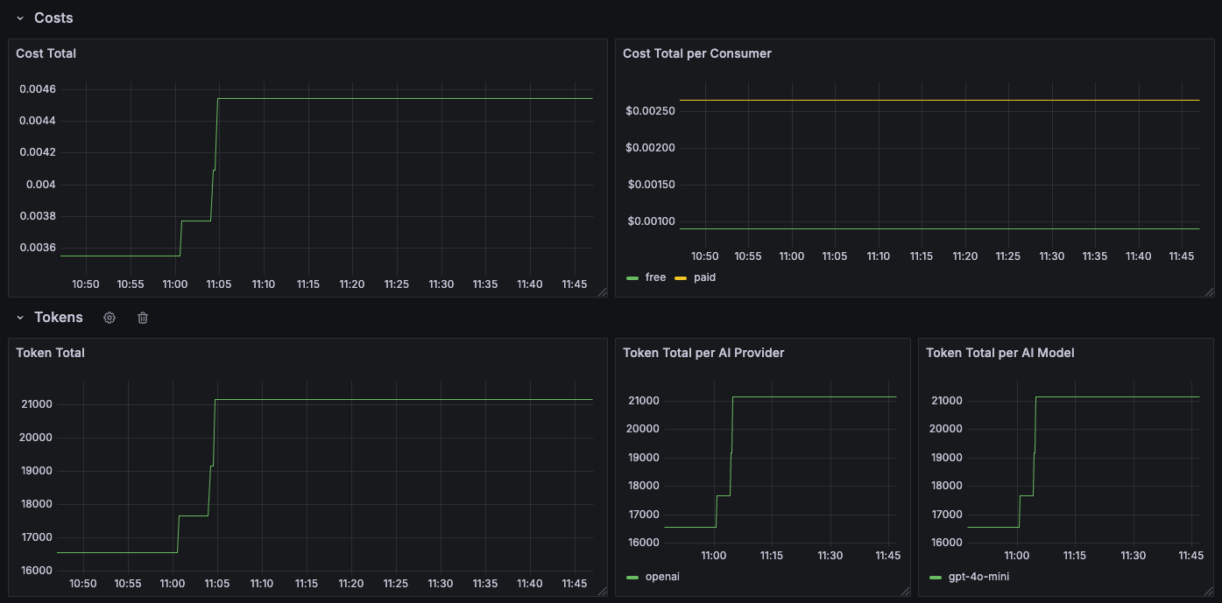Toggle the paid series in legend
The width and height of the screenshot is (1222, 603).
(704, 277)
